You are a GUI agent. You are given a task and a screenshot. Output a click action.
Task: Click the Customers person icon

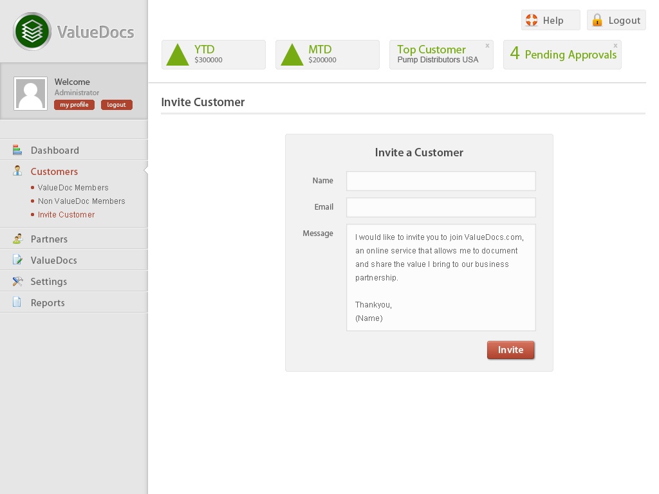(x=17, y=171)
